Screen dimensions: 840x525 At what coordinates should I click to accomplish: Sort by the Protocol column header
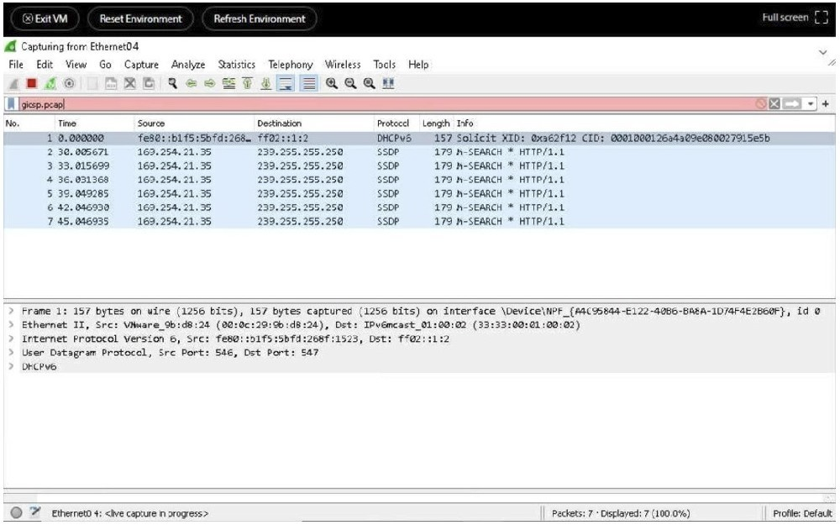(x=396, y=123)
